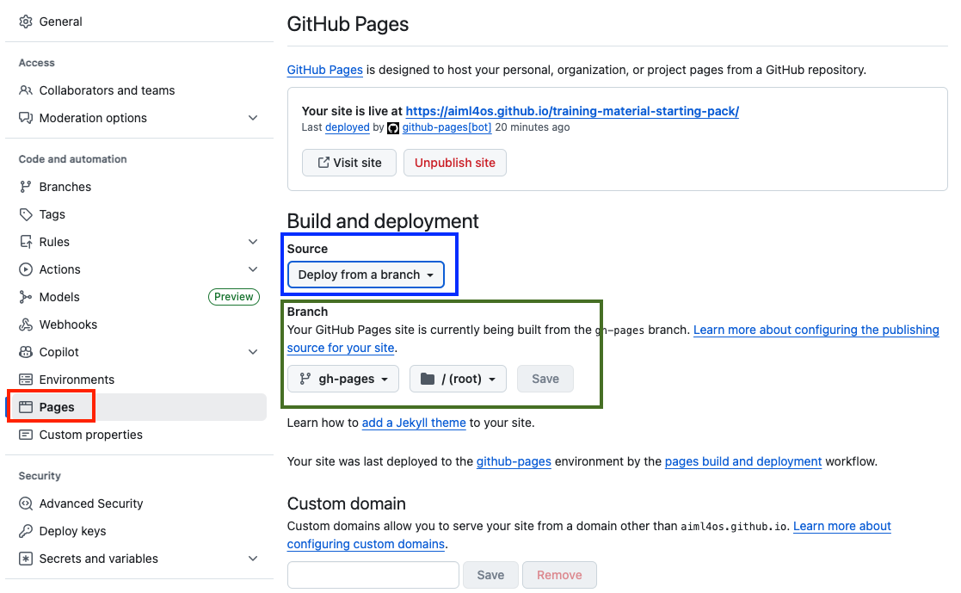
Task: Open the gh-pages branch selector
Action: point(343,379)
